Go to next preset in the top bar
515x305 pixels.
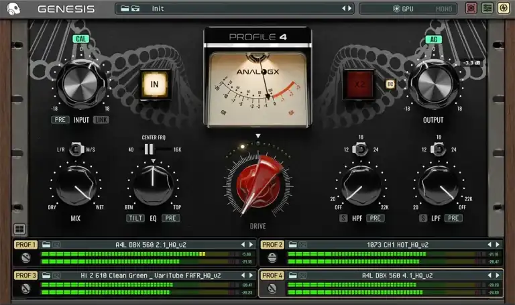pyautogui.click(x=350, y=9)
